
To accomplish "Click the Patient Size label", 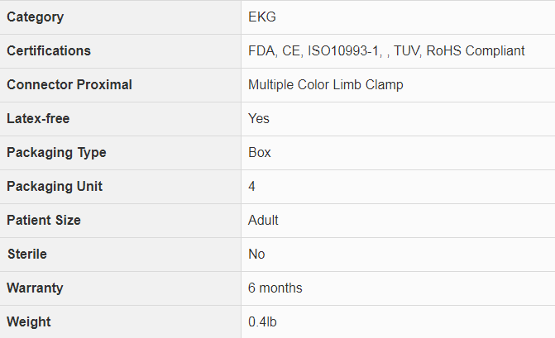I will click(44, 221).
